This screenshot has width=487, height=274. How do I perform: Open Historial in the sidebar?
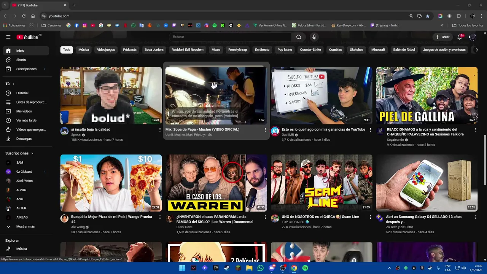[26, 93]
